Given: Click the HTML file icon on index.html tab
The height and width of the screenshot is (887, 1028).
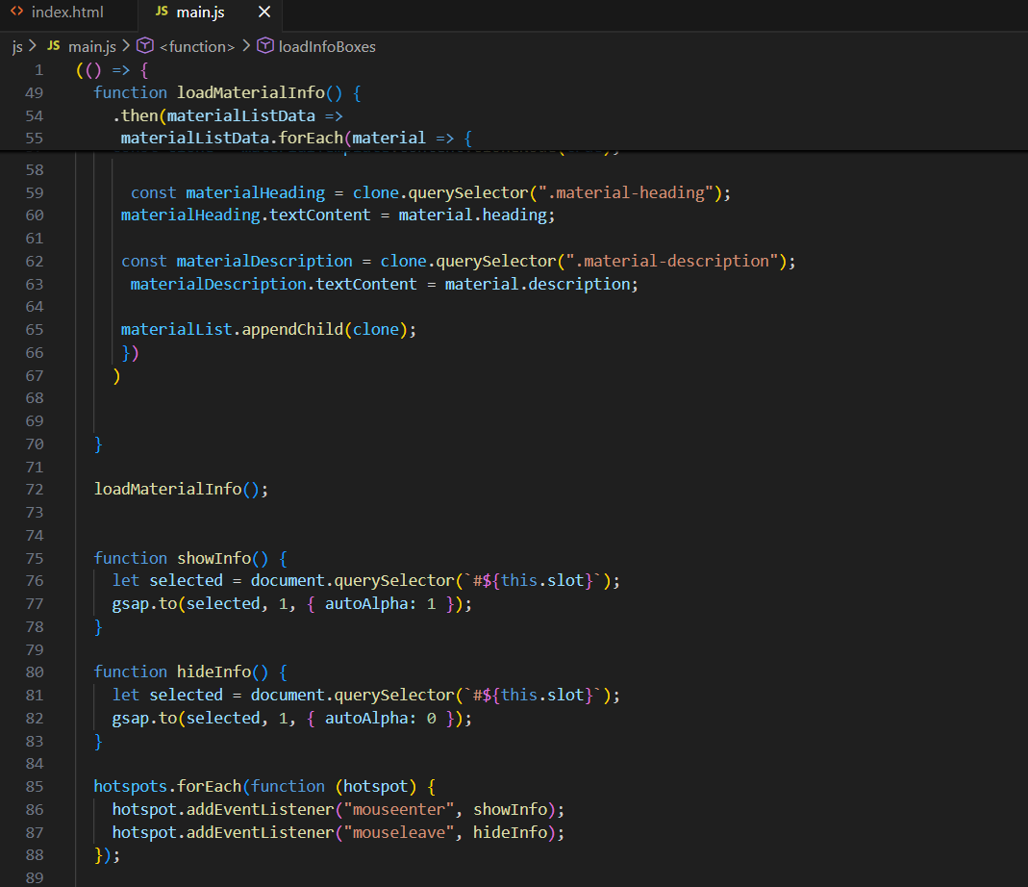Looking at the screenshot, I should (17, 12).
